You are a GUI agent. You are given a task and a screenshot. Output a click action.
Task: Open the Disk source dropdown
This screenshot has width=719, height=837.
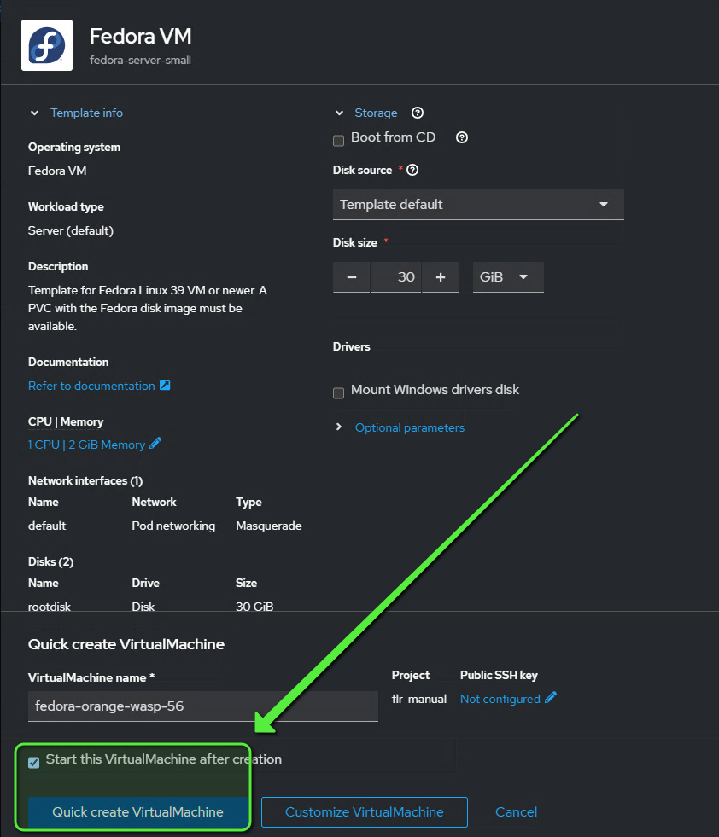[x=478, y=205]
